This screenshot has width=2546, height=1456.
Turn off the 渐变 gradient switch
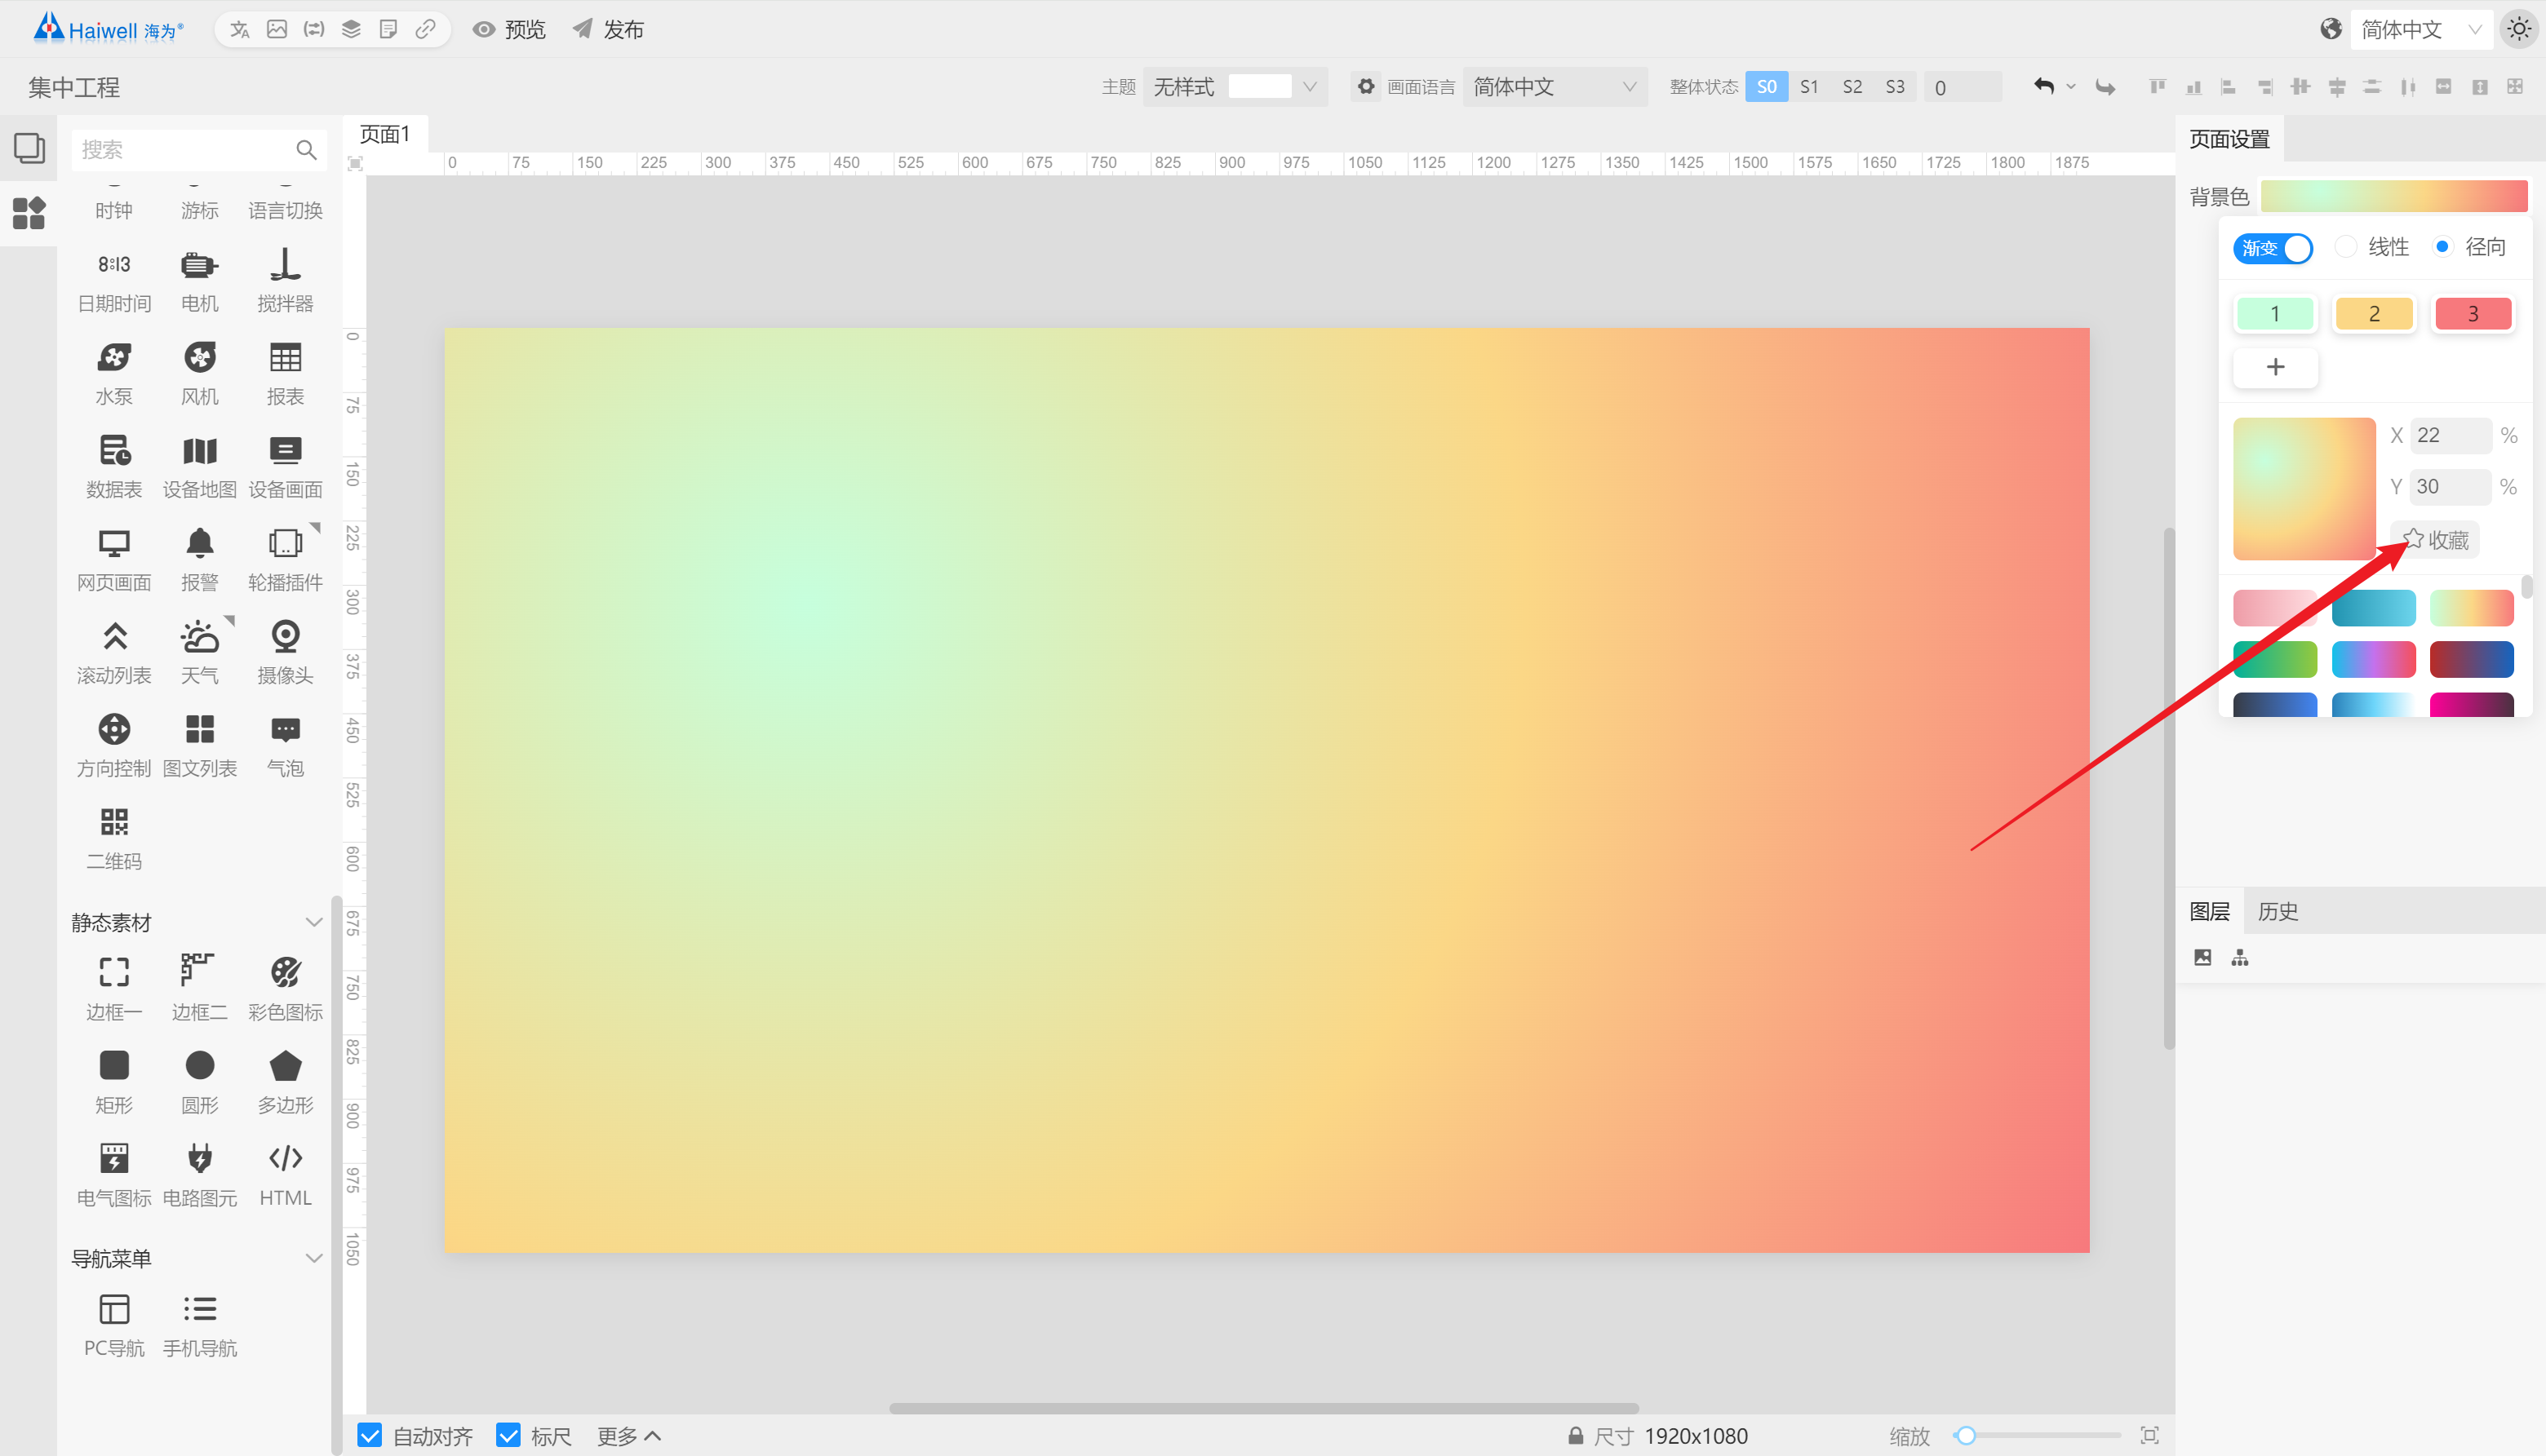tap(2272, 248)
